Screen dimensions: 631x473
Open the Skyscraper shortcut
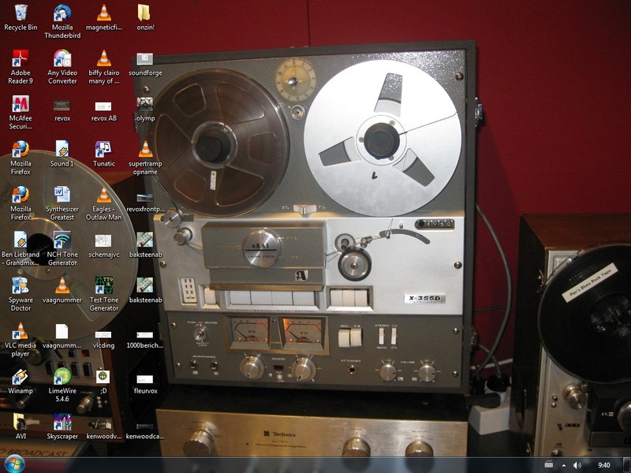pos(62,422)
